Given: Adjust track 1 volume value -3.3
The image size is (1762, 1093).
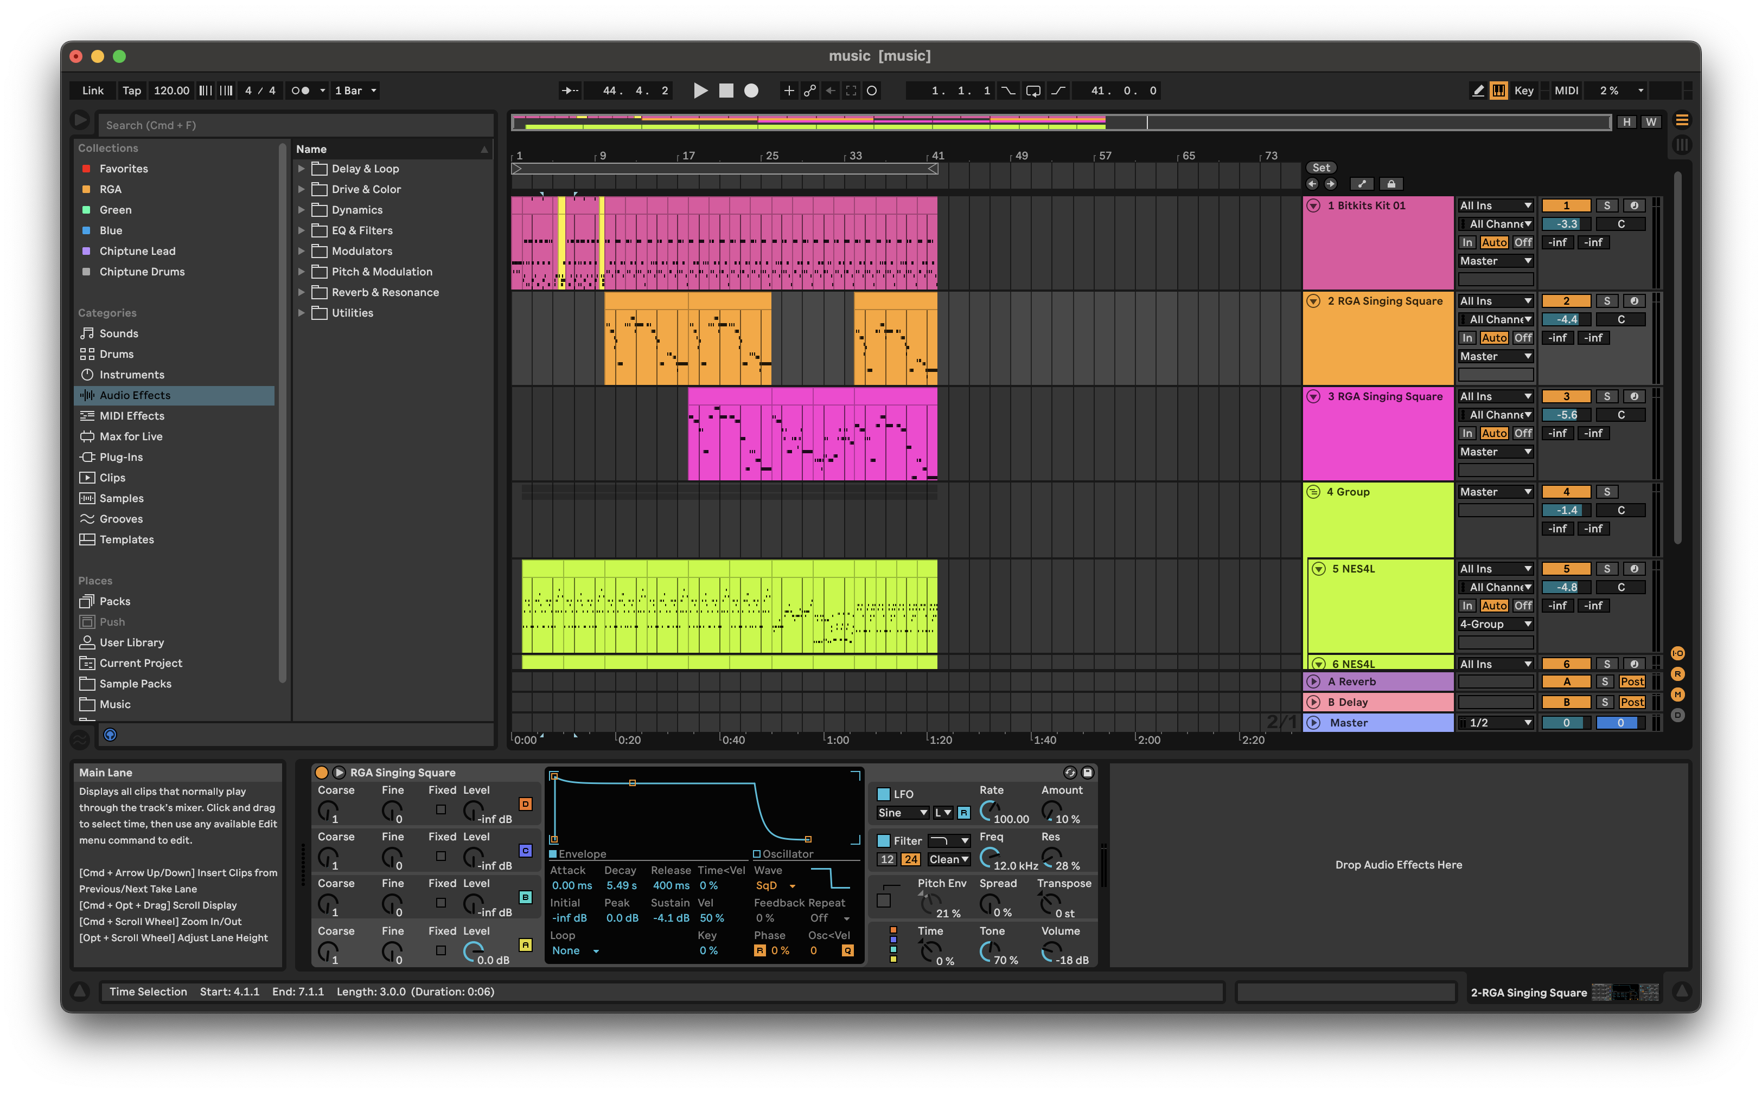Looking at the screenshot, I should click(1567, 224).
